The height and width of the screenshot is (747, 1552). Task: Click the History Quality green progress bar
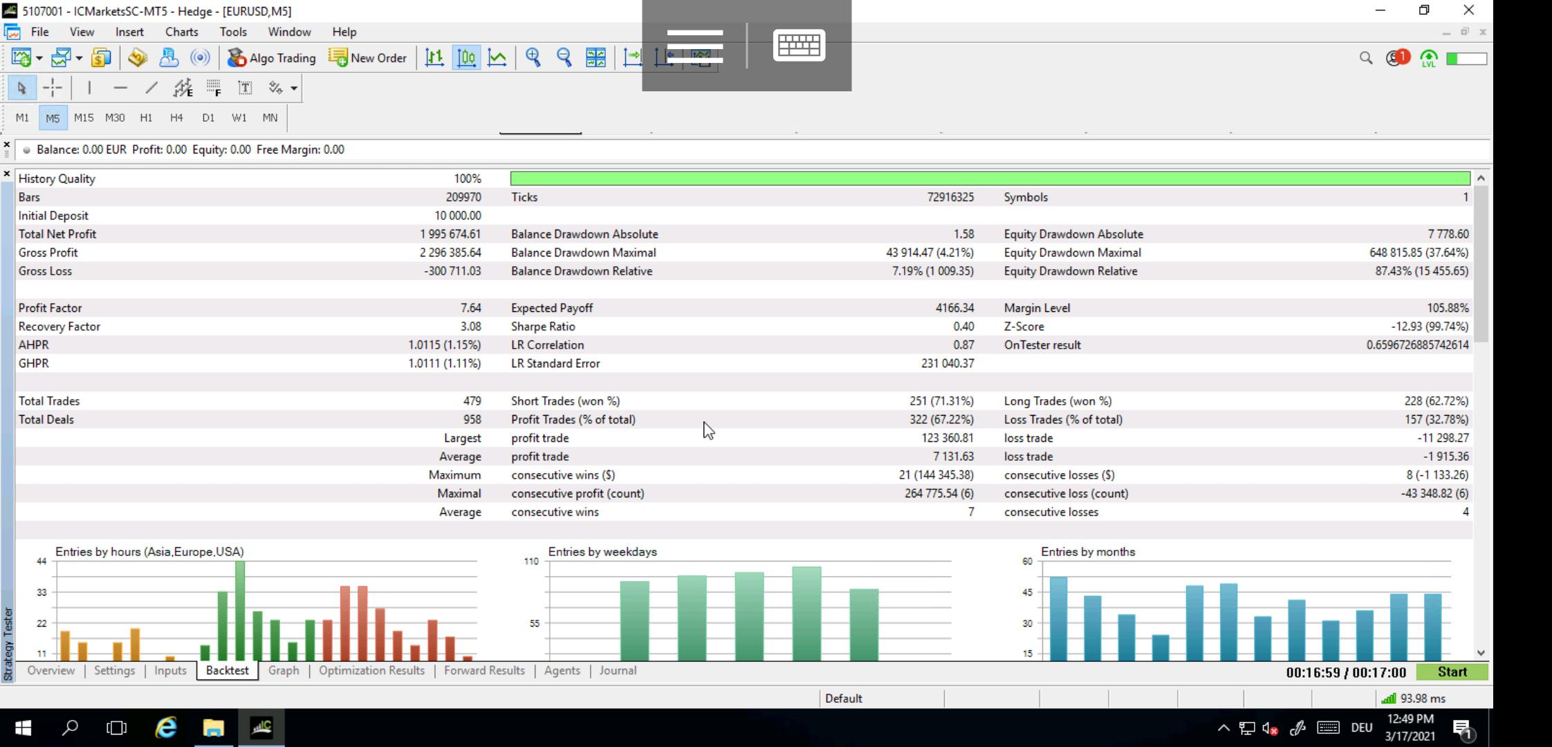[990, 178]
